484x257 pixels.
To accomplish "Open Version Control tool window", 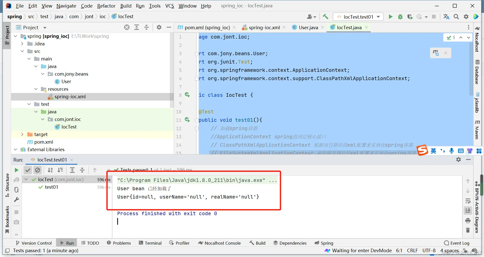I will coord(34,243).
